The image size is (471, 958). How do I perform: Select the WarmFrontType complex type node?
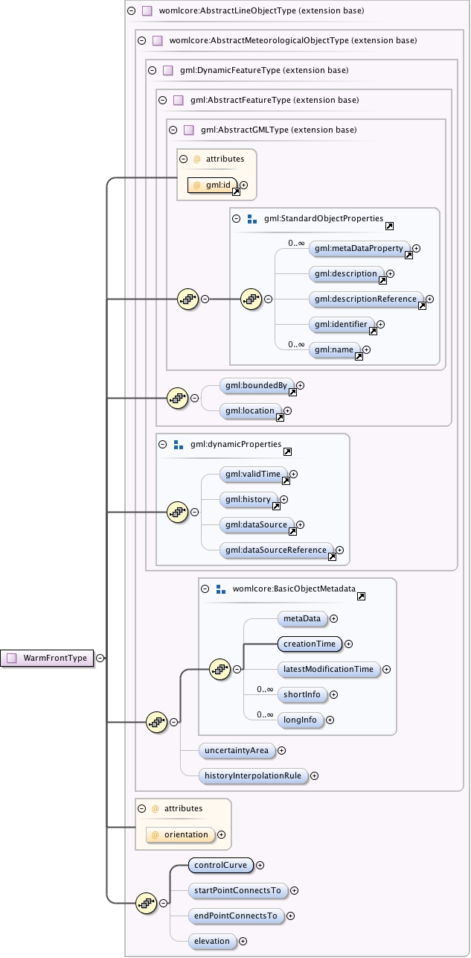point(47,658)
